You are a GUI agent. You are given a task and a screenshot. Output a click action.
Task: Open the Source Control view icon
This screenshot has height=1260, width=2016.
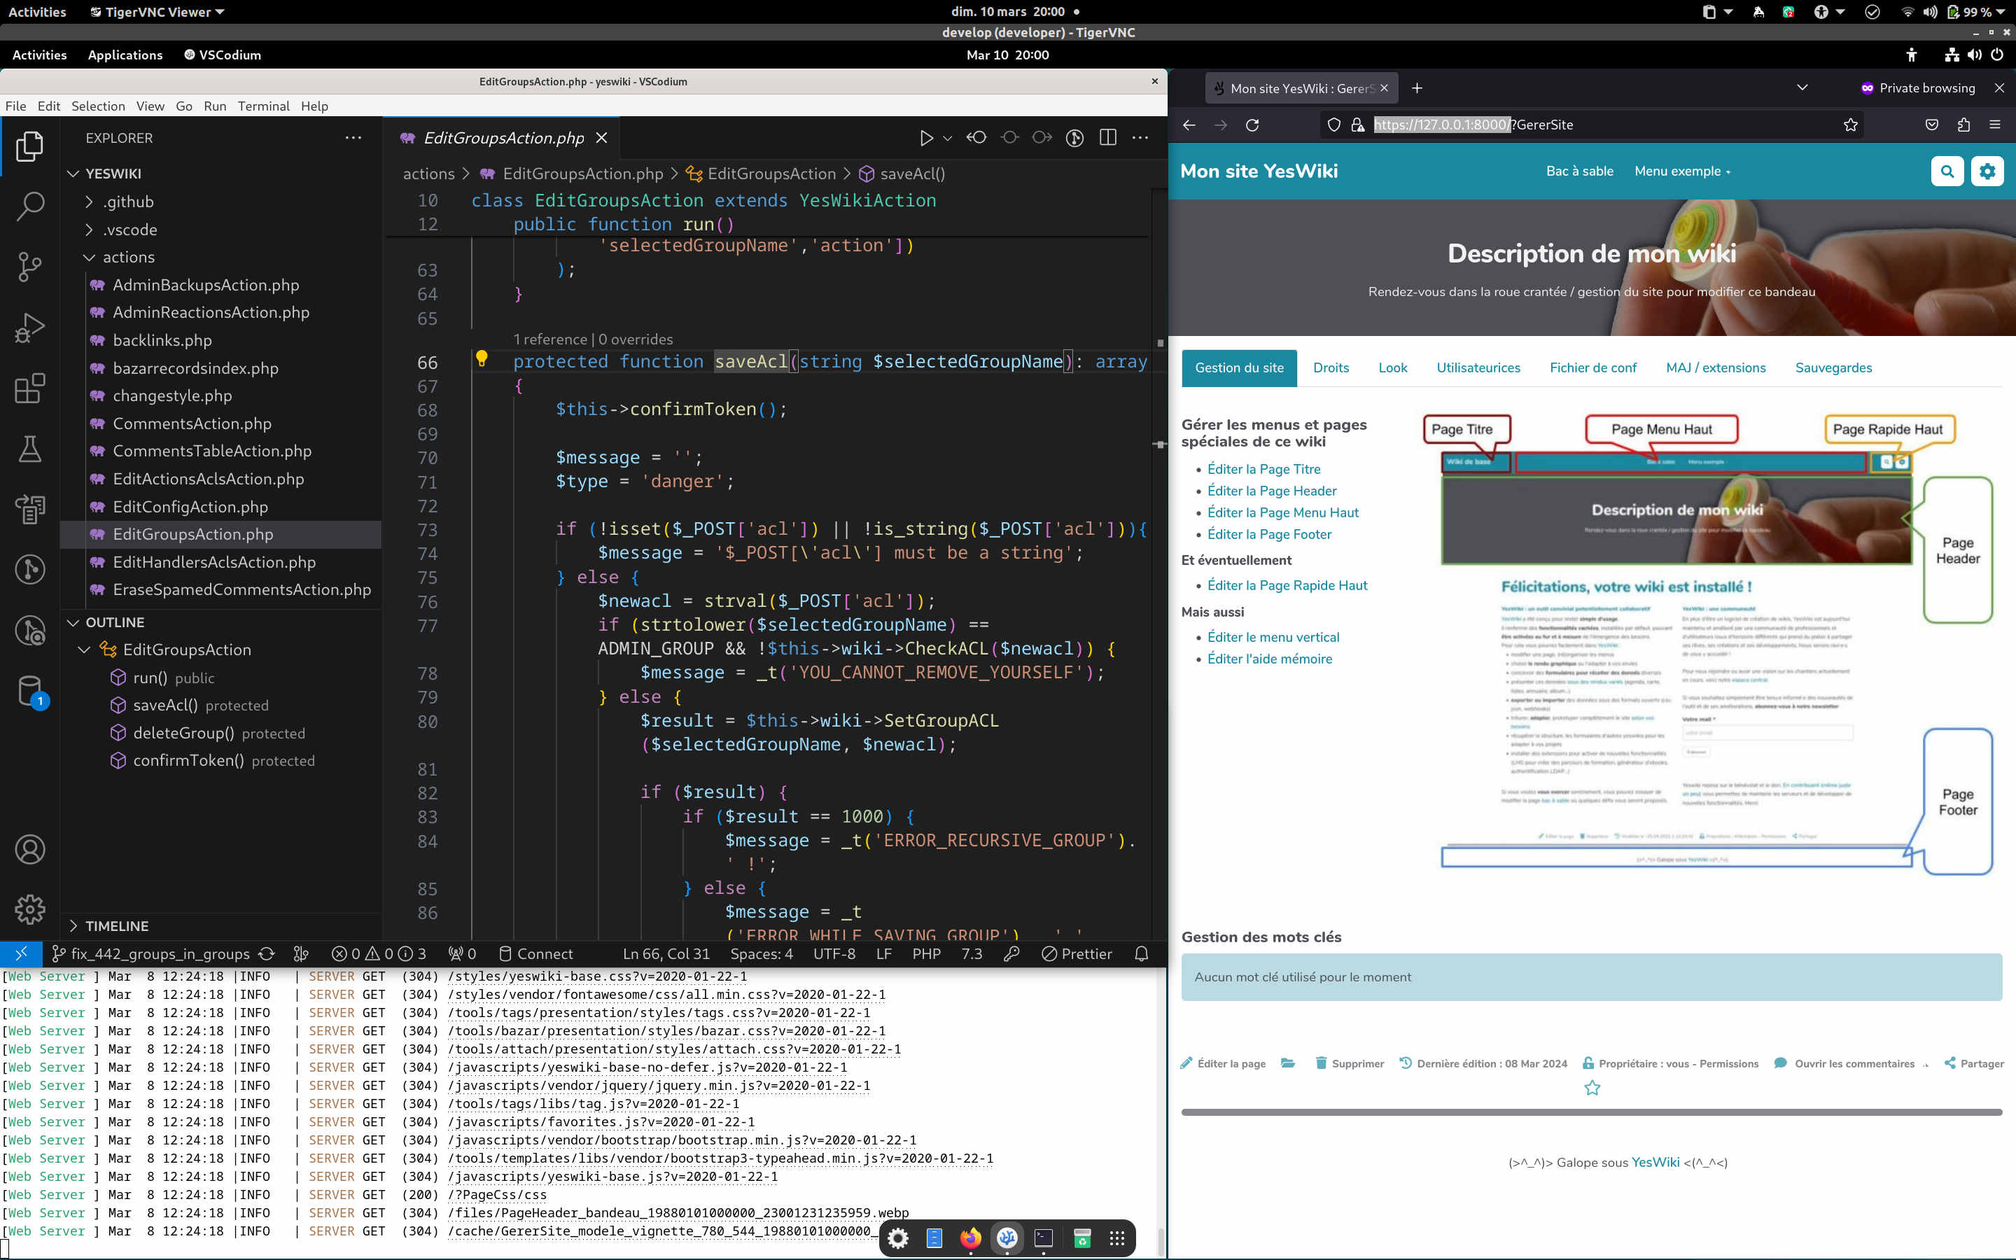coord(30,267)
